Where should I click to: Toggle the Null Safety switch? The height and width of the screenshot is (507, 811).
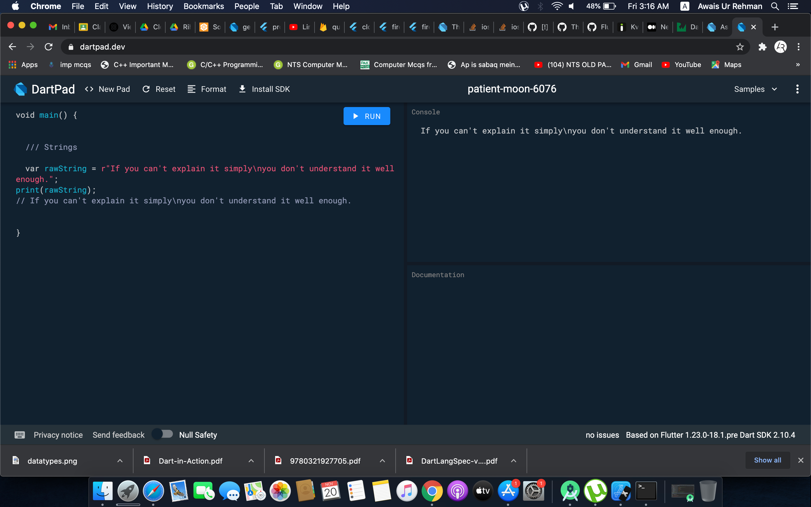(162, 434)
